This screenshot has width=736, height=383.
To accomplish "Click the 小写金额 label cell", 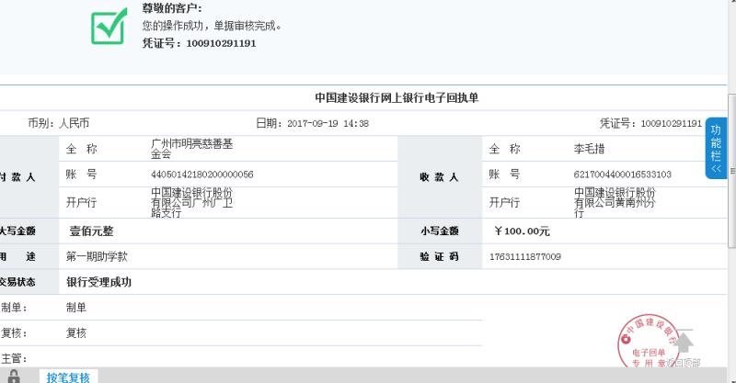I will (440, 231).
